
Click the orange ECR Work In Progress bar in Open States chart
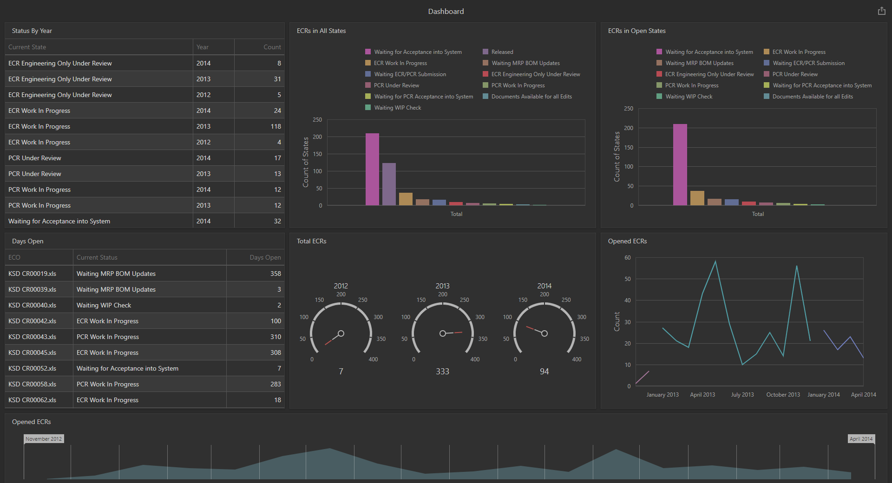697,198
